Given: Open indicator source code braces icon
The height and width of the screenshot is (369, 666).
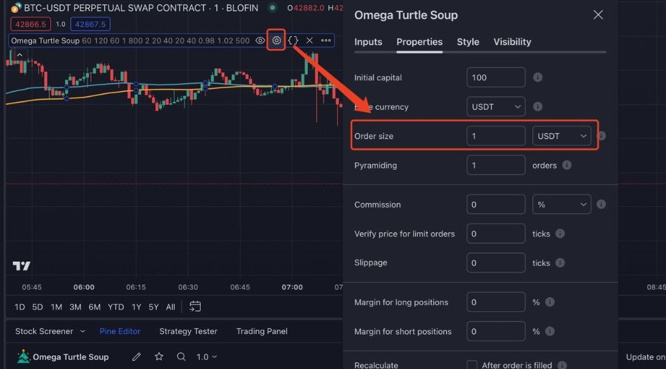Looking at the screenshot, I should [x=293, y=40].
